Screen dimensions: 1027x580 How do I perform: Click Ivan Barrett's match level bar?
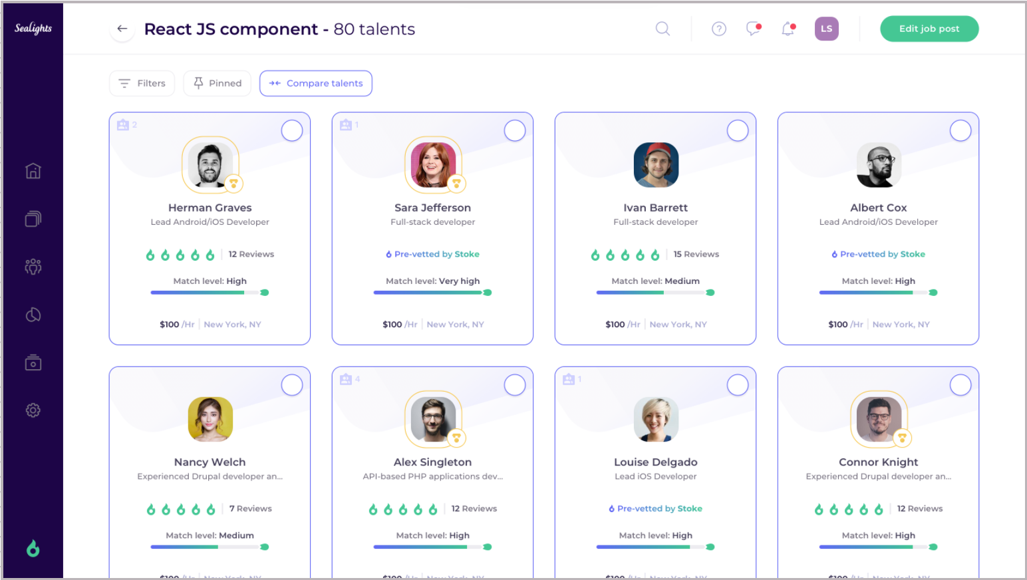pyautogui.click(x=655, y=293)
